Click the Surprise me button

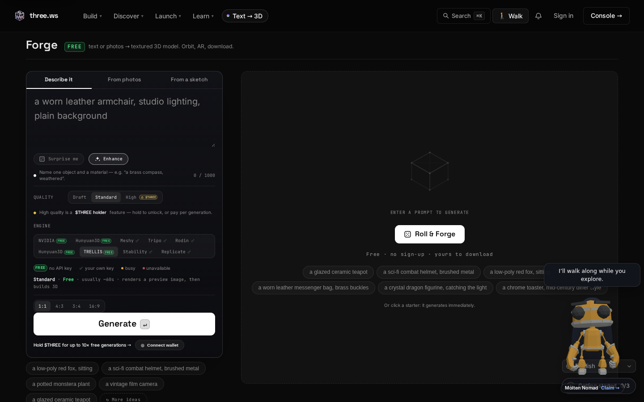click(x=59, y=159)
